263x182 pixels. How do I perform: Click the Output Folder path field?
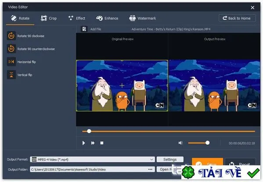[92, 169]
